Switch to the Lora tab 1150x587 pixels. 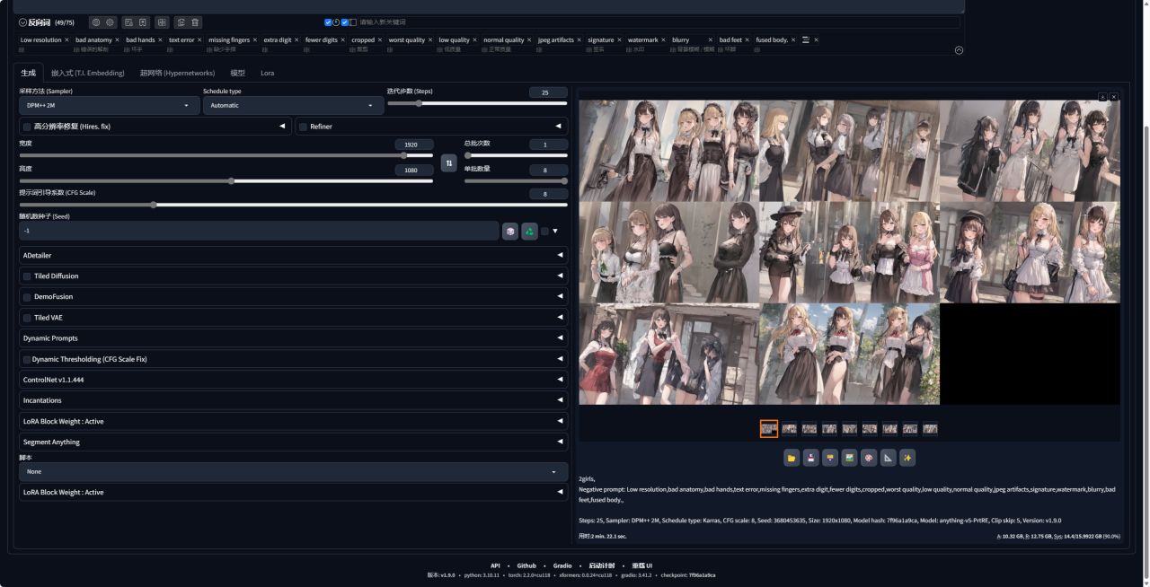(x=267, y=73)
